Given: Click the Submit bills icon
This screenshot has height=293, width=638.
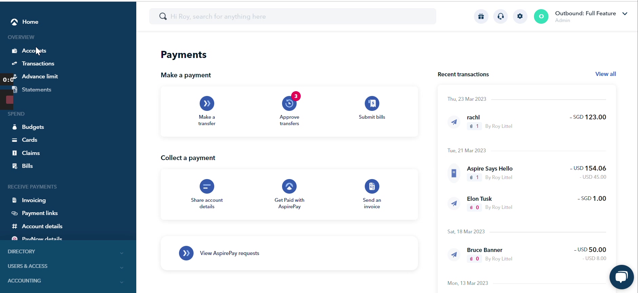Looking at the screenshot, I should pyautogui.click(x=372, y=103).
